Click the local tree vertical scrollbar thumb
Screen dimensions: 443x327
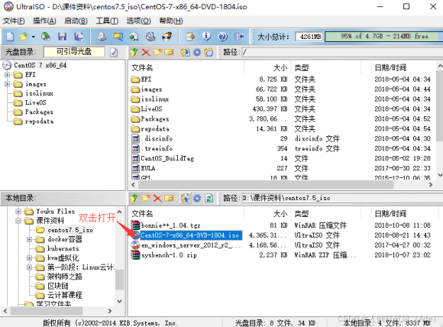pos(120,280)
